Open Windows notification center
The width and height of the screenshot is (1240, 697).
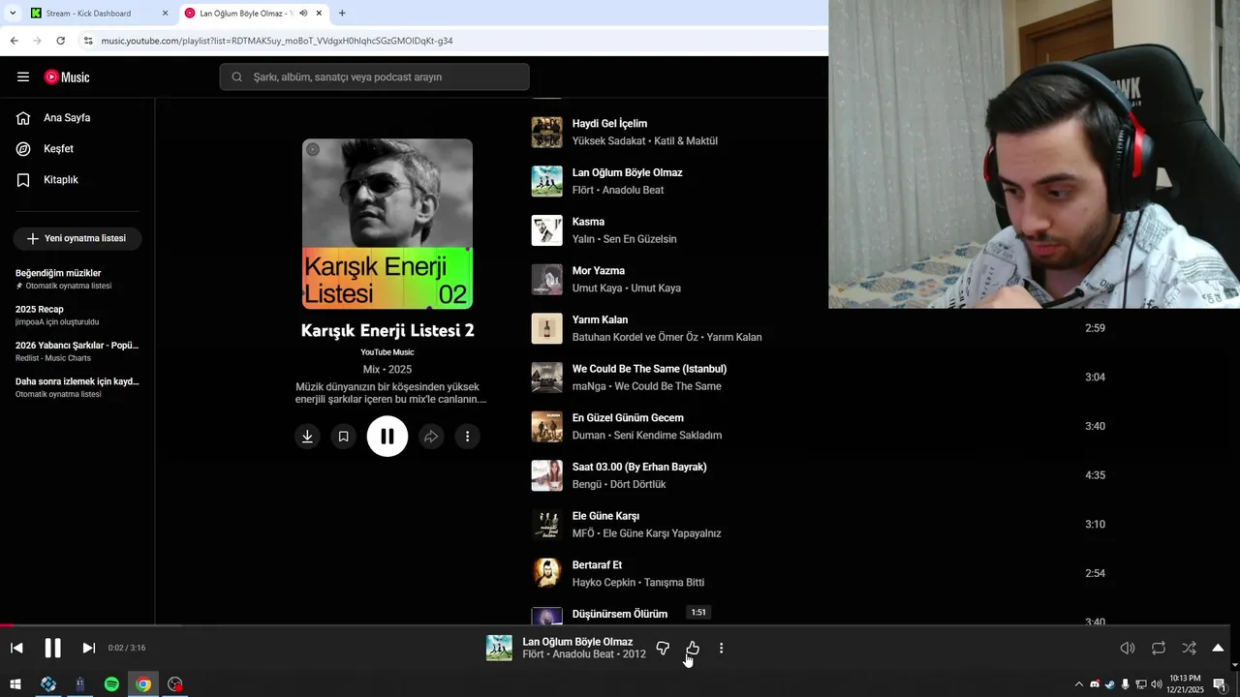1220,684
